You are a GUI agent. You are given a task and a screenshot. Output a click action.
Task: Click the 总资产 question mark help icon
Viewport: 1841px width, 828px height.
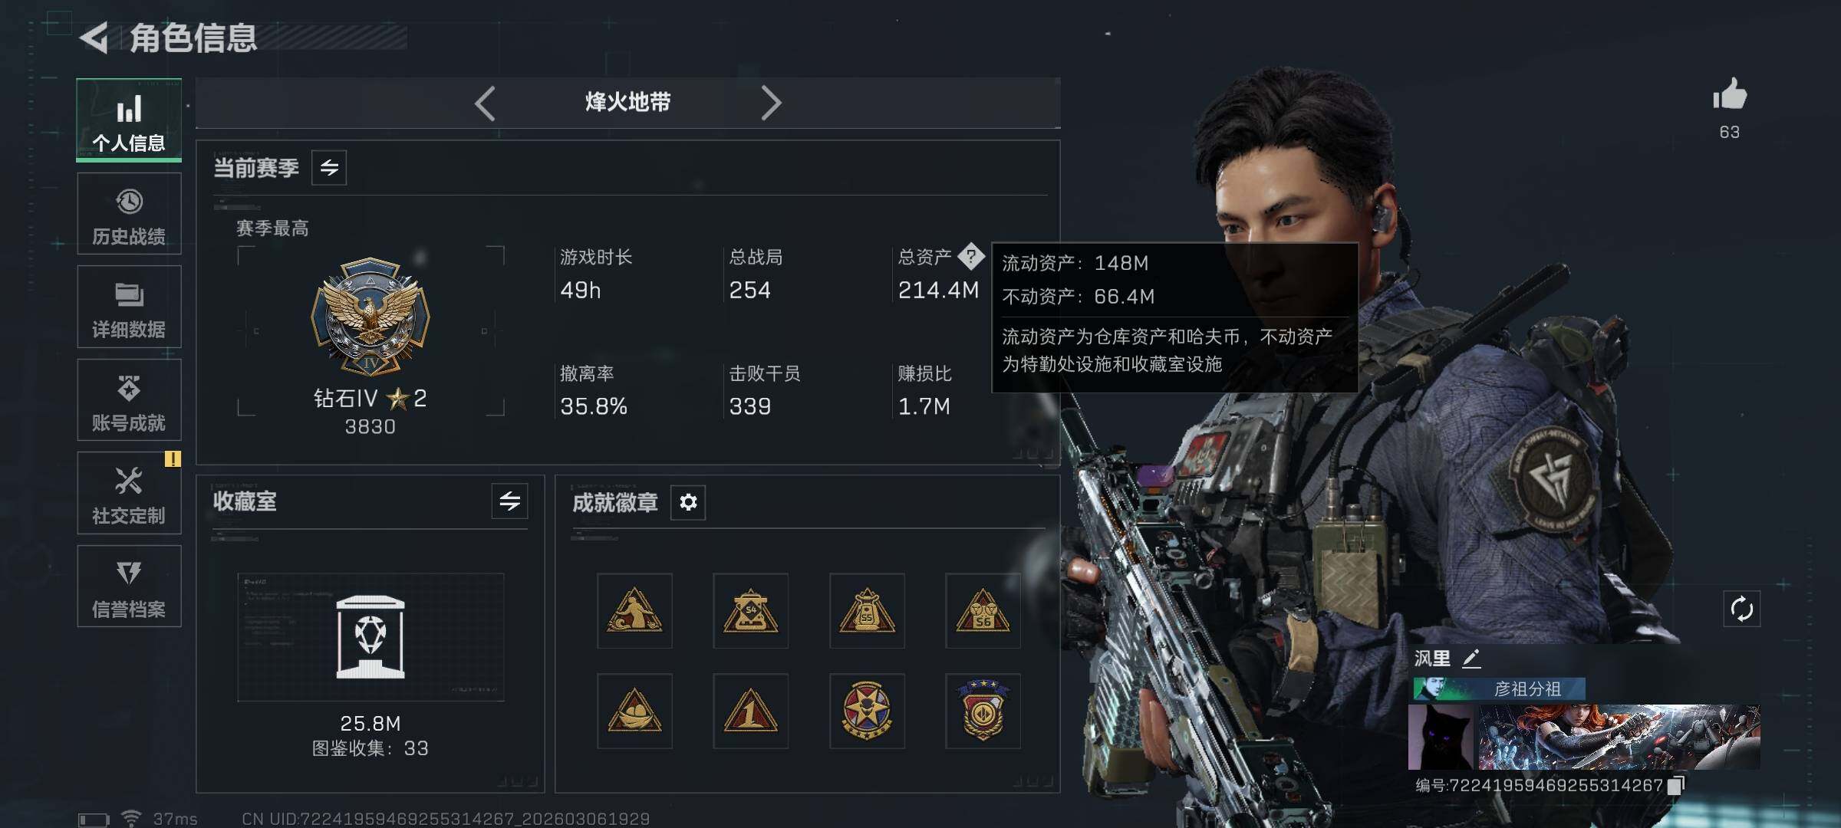[x=971, y=256]
